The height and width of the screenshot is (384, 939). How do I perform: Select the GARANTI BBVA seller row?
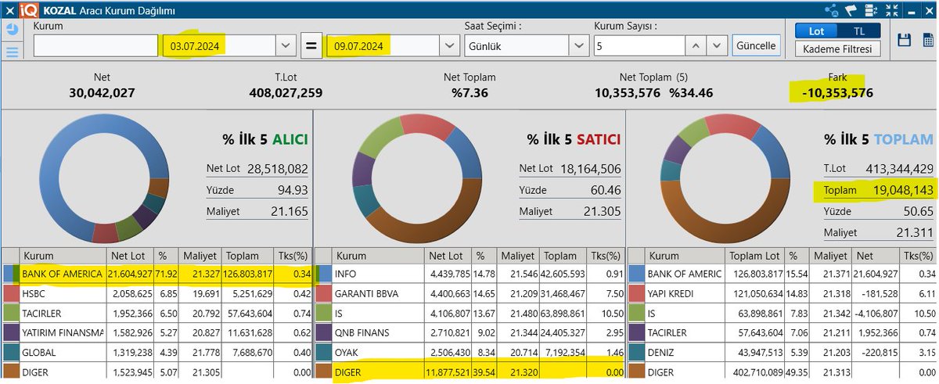tap(469, 293)
